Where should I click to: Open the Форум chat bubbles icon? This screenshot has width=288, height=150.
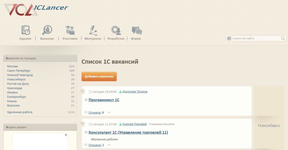pos(137,30)
